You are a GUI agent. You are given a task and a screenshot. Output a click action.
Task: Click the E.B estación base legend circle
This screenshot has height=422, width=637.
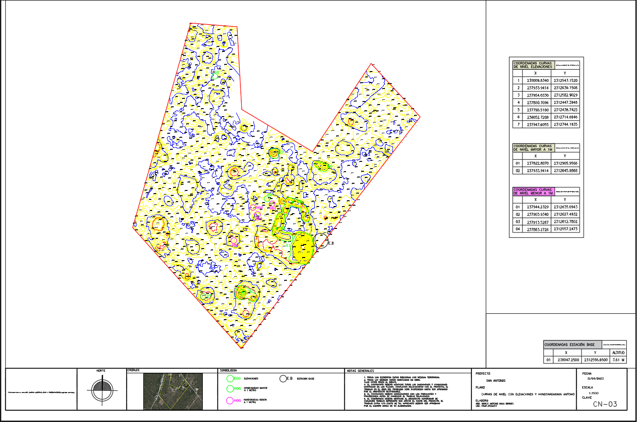point(283,378)
